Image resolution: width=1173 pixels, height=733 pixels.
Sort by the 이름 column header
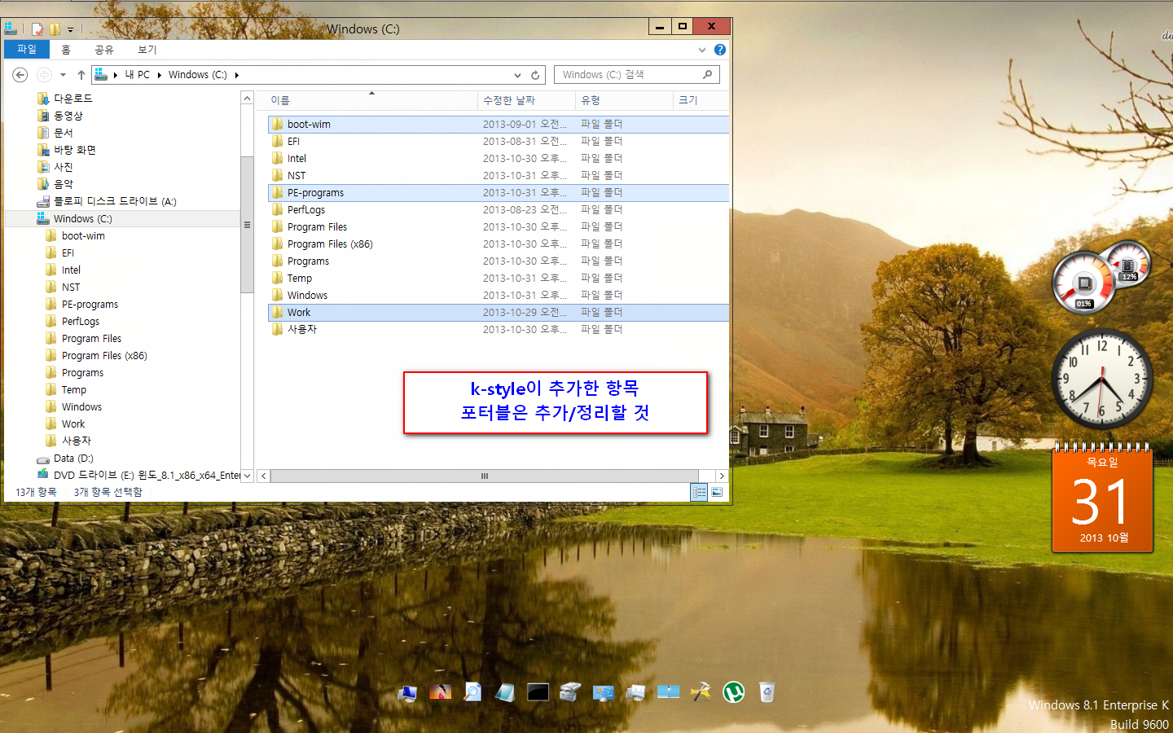point(371,100)
